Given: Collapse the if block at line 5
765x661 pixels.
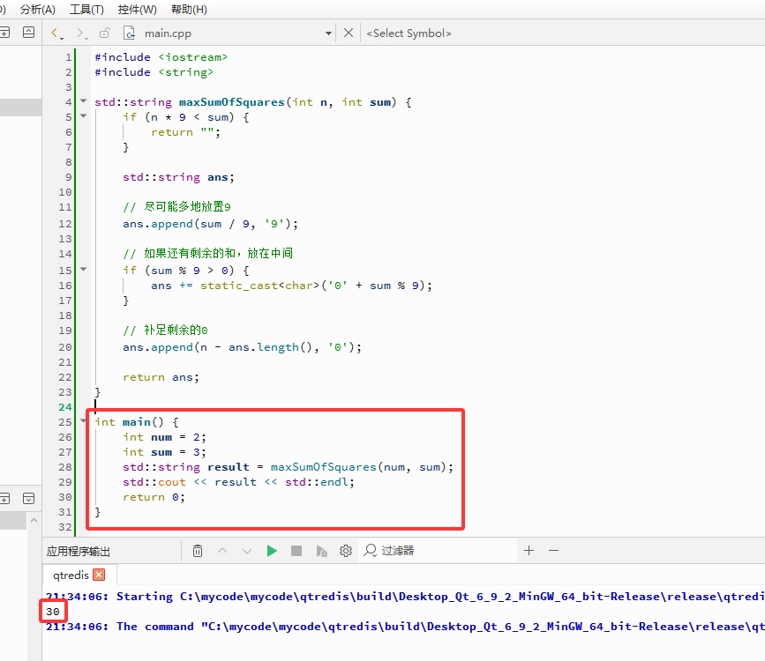Looking at the screenshot, I should (x=84, y=115).
